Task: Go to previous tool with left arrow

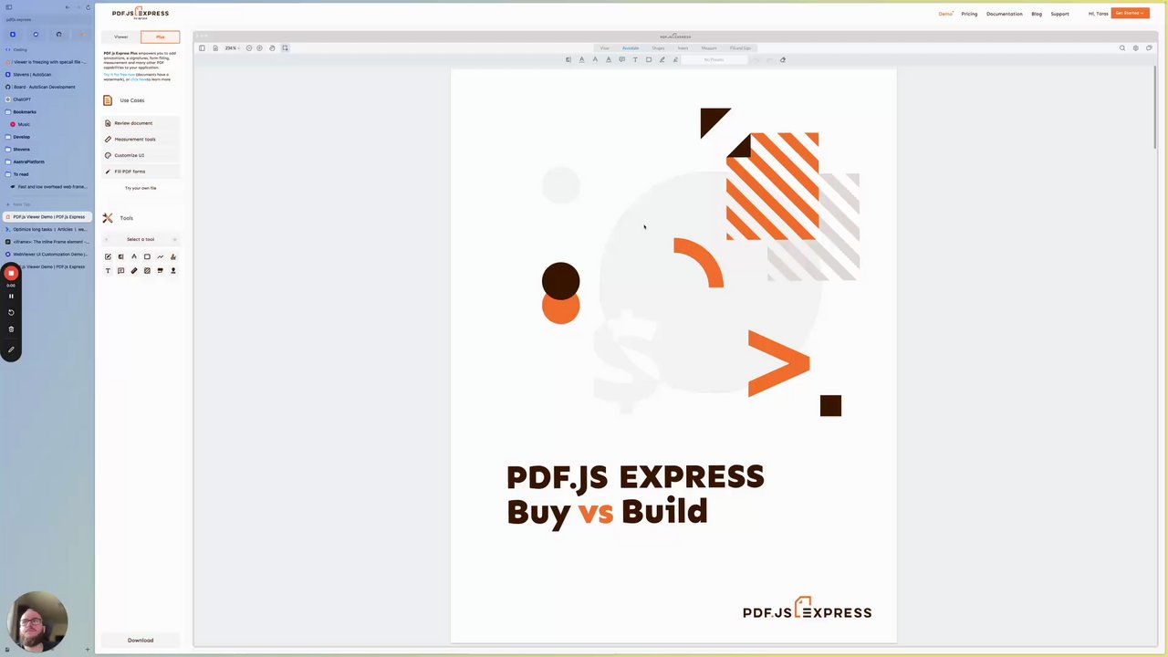Action: point(106,240)
